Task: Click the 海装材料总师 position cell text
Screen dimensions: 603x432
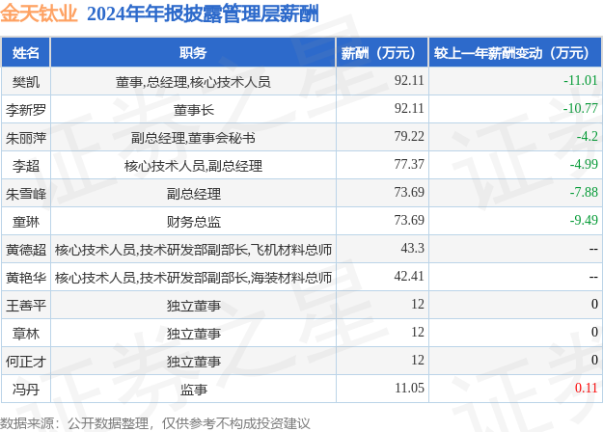Action: pos(291,278)
